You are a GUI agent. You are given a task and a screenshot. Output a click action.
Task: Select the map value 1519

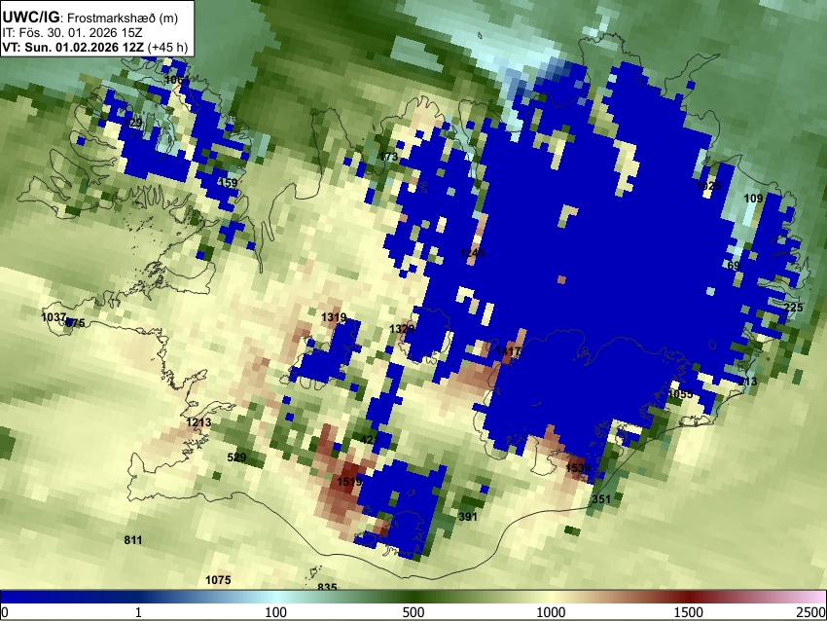click(x=349, y=482)
